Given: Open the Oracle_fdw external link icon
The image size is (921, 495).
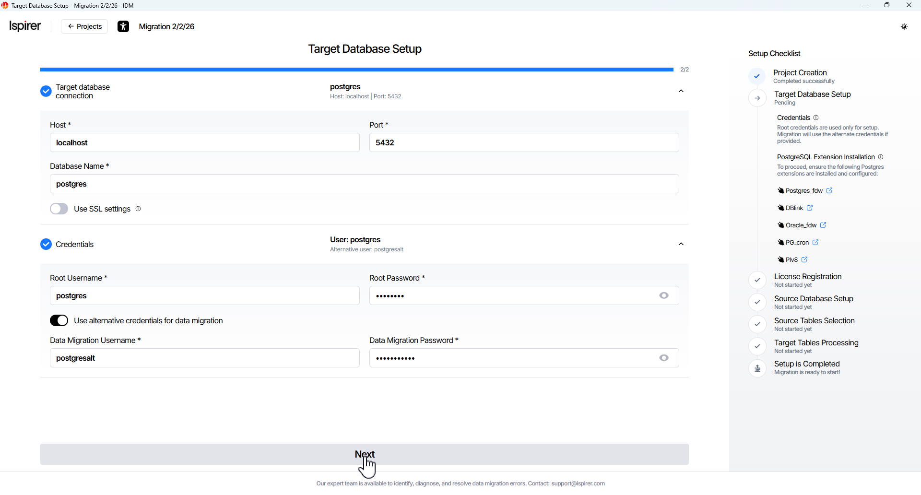Looking at the screenshot, I should (823, 225).
